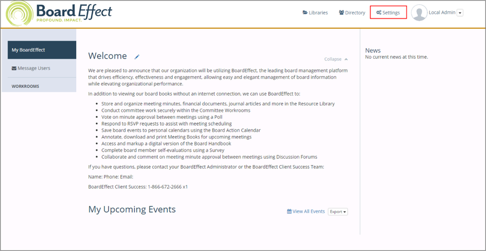Open Settings via the gear icon
Image resolution: width=486 pixels, height=251 pixels.
(x=379, y=12)
